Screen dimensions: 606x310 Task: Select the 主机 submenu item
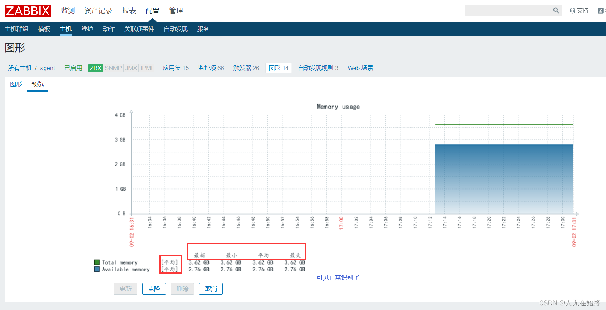tap(66, 29)
